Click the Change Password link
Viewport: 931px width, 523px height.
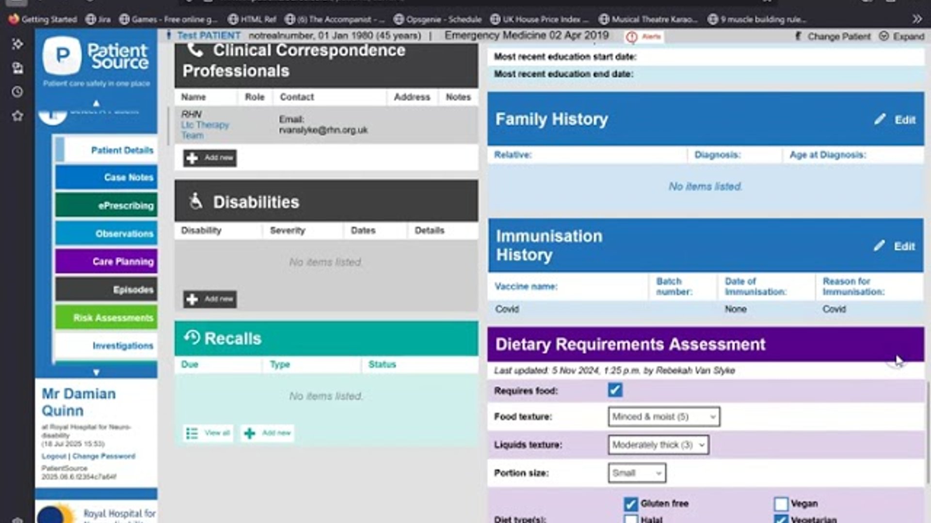point(104,456)
